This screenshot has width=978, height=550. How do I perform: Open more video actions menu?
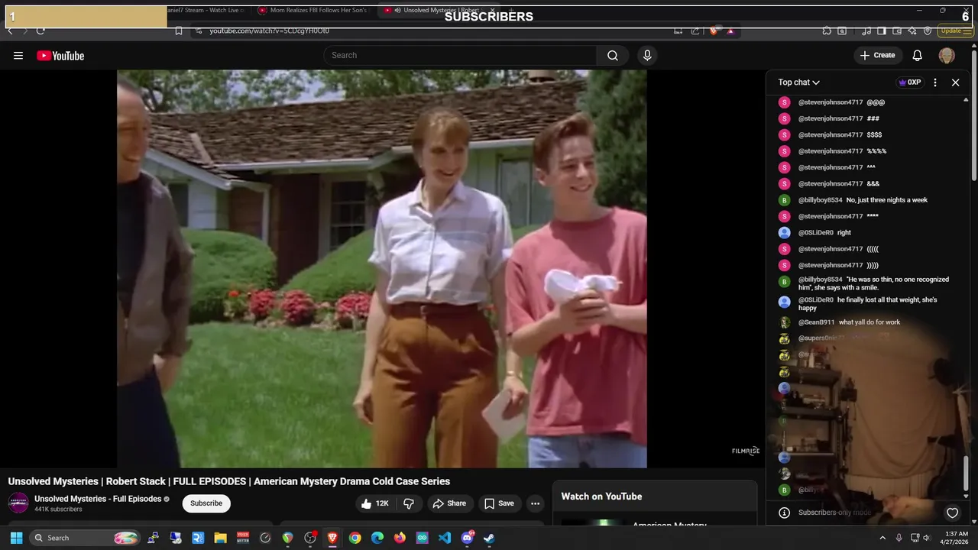click(535, 503)
